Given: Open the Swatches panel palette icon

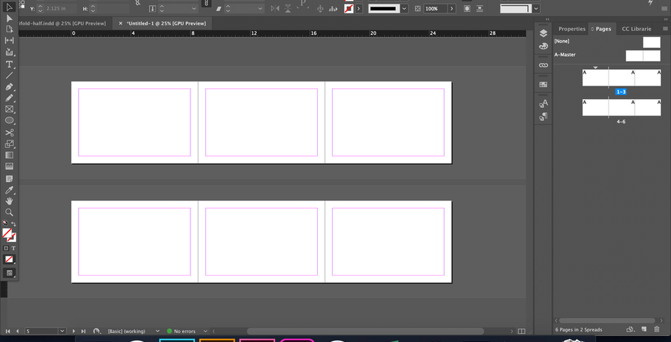Looking at the screenshot, I should point(543,46).
